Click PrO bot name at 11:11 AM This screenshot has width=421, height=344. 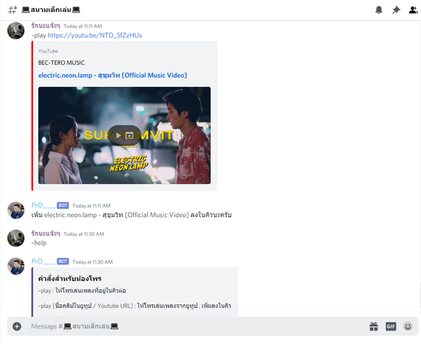point(43,205)
